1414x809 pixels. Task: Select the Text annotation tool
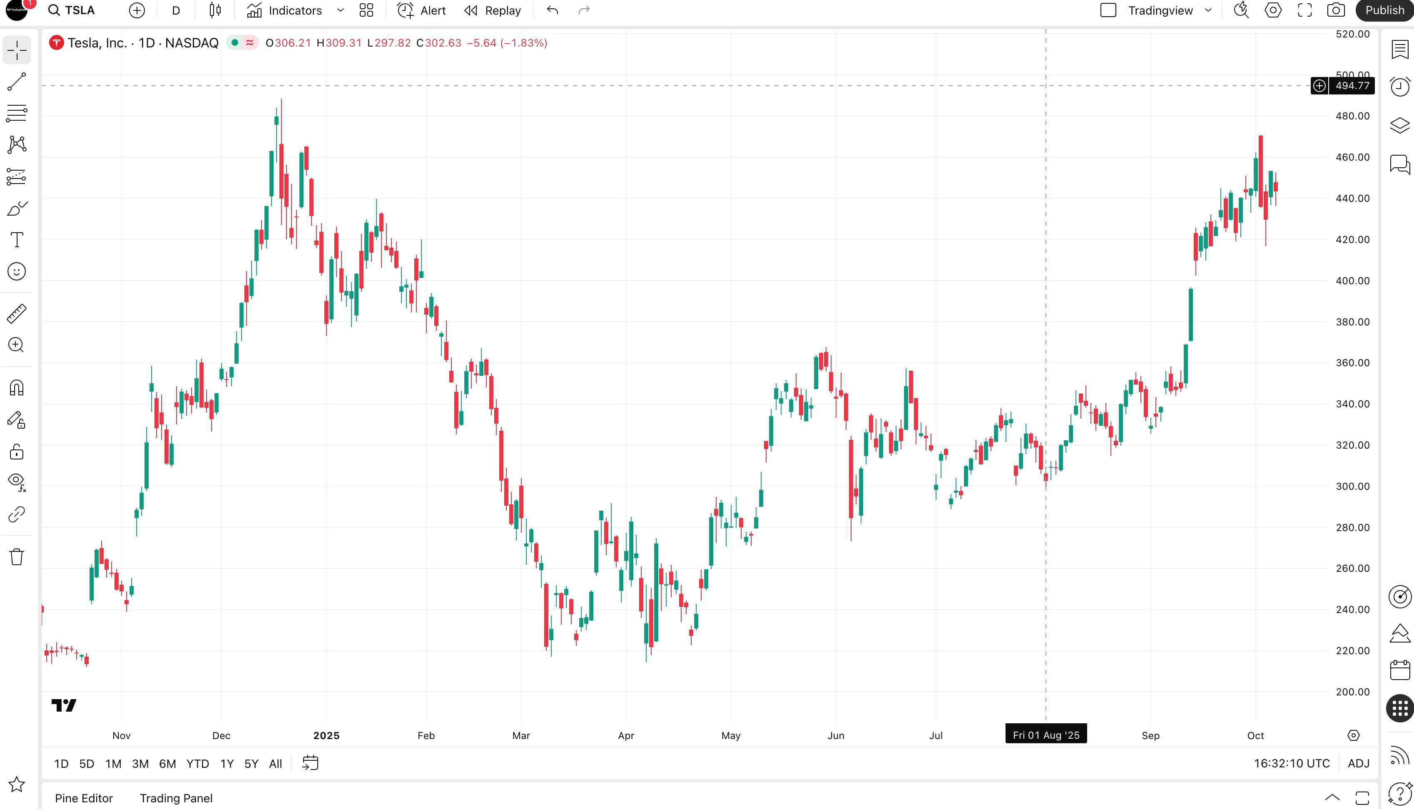pyautogui.click(x=17, y=240)
